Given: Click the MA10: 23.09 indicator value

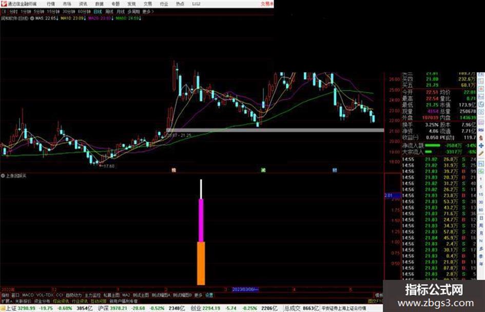Looking at the screenshot, I should 73,18.
